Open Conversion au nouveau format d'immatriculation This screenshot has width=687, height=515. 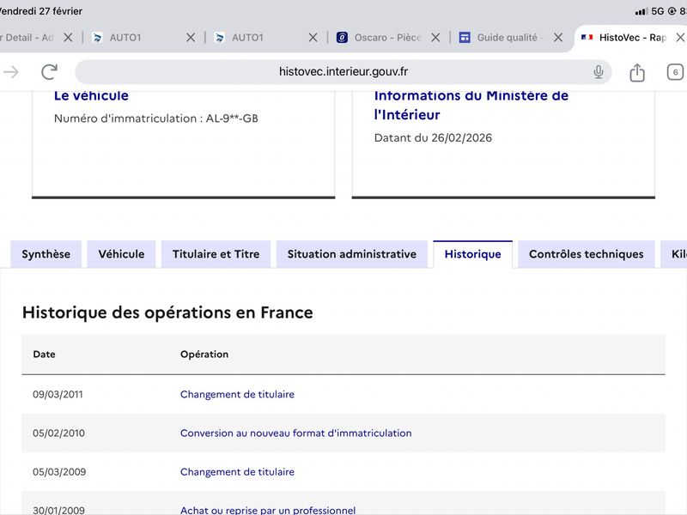pos(295,433)
